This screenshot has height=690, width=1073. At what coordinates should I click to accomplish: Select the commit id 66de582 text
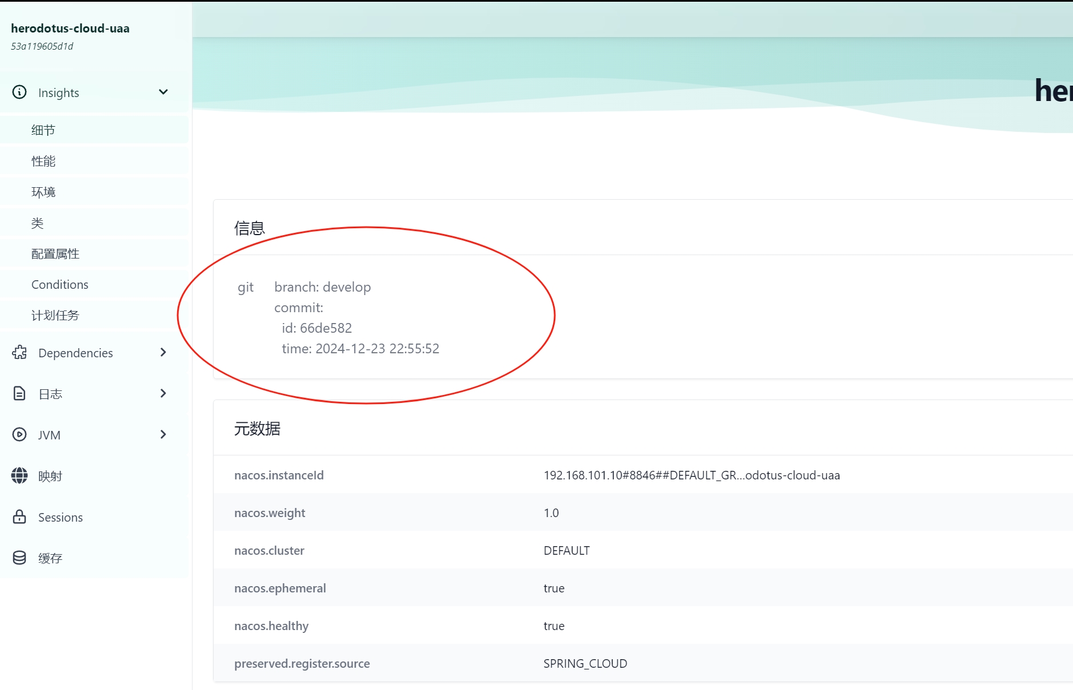[x=317, y=328]
